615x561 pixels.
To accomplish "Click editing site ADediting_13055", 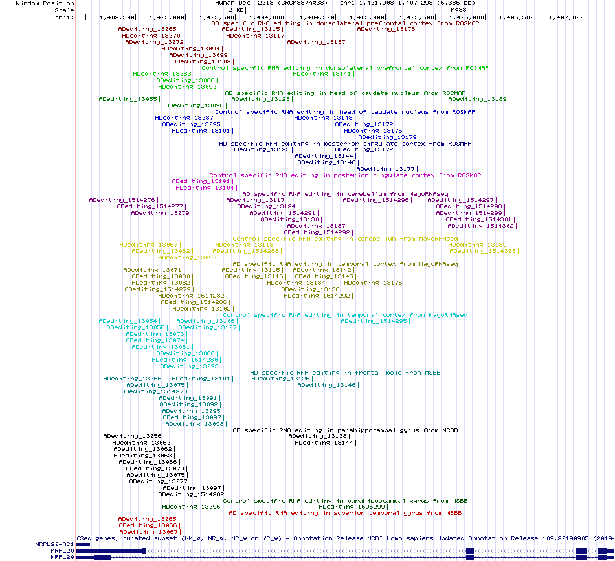I will (129, 100).
